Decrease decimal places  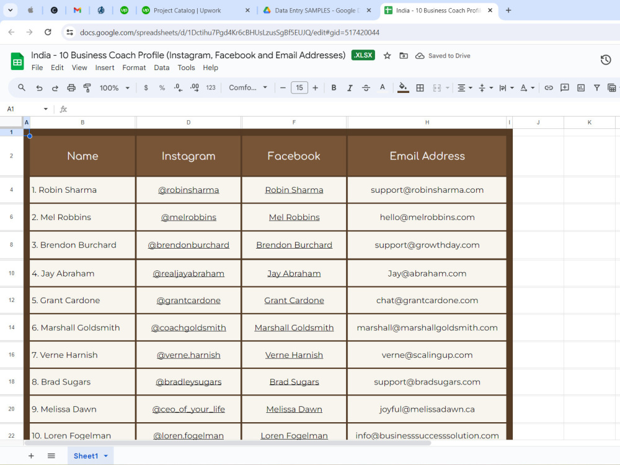click(179, 88)
